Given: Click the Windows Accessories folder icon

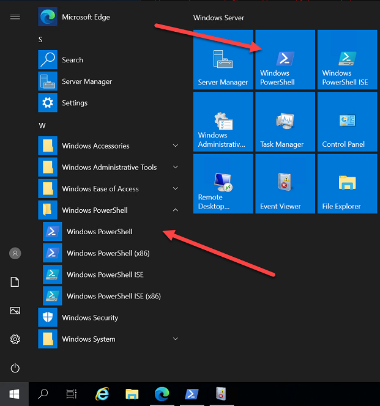Looking at the screenshot, I should coord(48,146).
